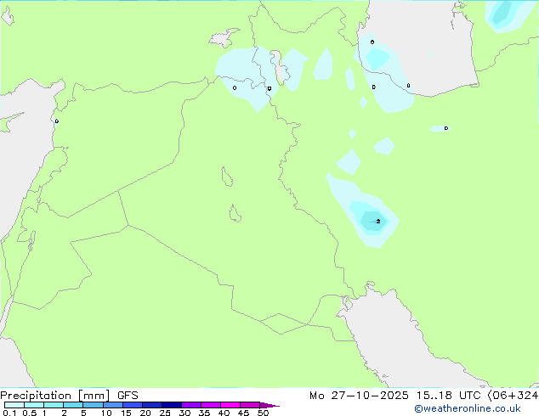
Task: Click the 'Precipitation [mm] GFS' title text
Action: click(x=69, y=396)
